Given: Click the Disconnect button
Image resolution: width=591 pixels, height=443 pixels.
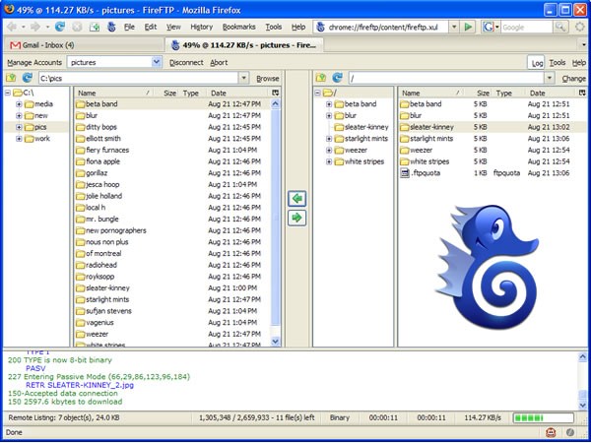Looking at the screenshot, I should [x=186, y=63].
